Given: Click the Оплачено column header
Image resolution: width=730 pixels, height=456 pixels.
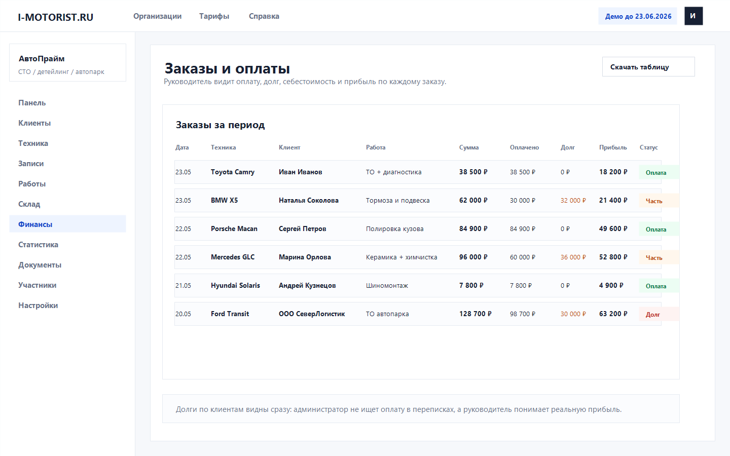Looking at the screenshot, I should [524, 147].
